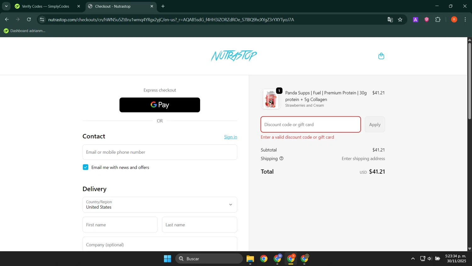Show hidden system tray icons

point(413,259)
